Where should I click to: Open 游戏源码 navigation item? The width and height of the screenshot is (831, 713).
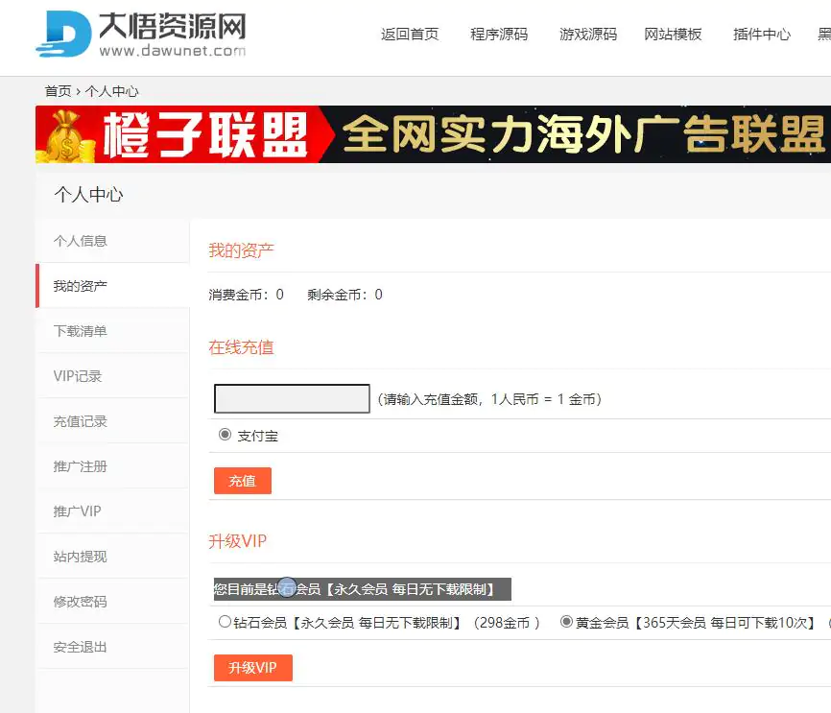588,35
